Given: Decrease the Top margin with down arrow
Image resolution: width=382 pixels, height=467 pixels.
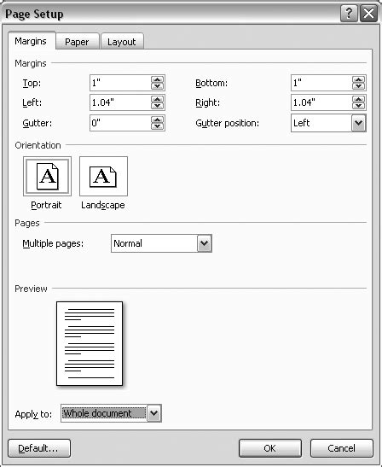Looking at the screenshot, I should [x=157, y=86].
